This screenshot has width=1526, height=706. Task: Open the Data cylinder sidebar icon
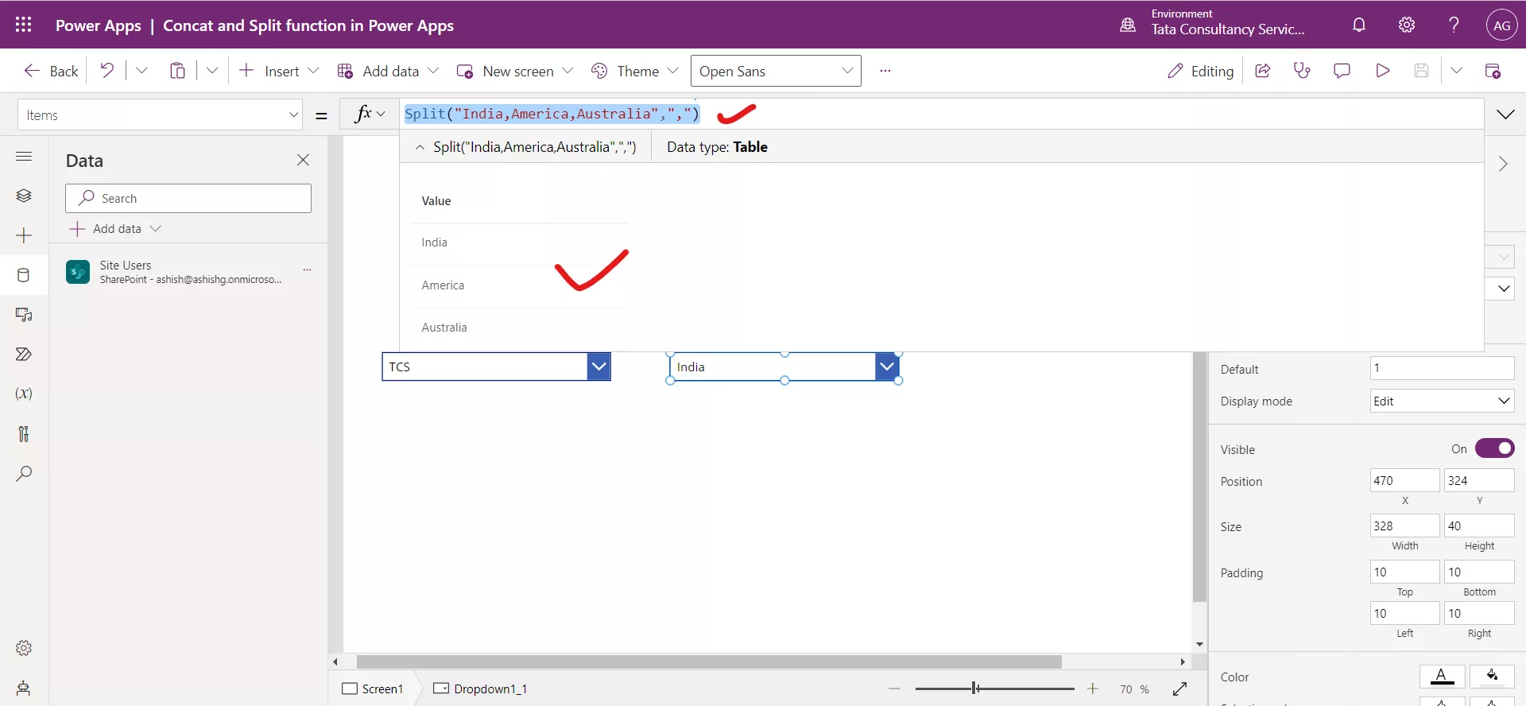(x=24, y=275)
